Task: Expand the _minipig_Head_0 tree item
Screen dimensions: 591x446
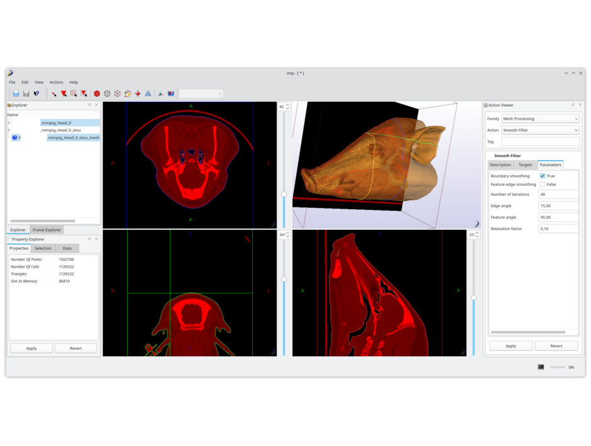Action: (8, 122)
